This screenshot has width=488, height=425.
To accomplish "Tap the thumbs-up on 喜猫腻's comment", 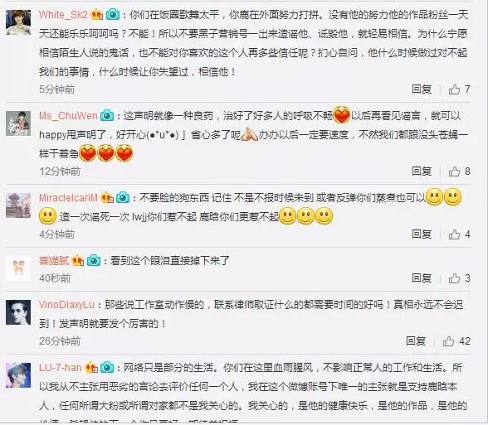I will click(454, 278).
